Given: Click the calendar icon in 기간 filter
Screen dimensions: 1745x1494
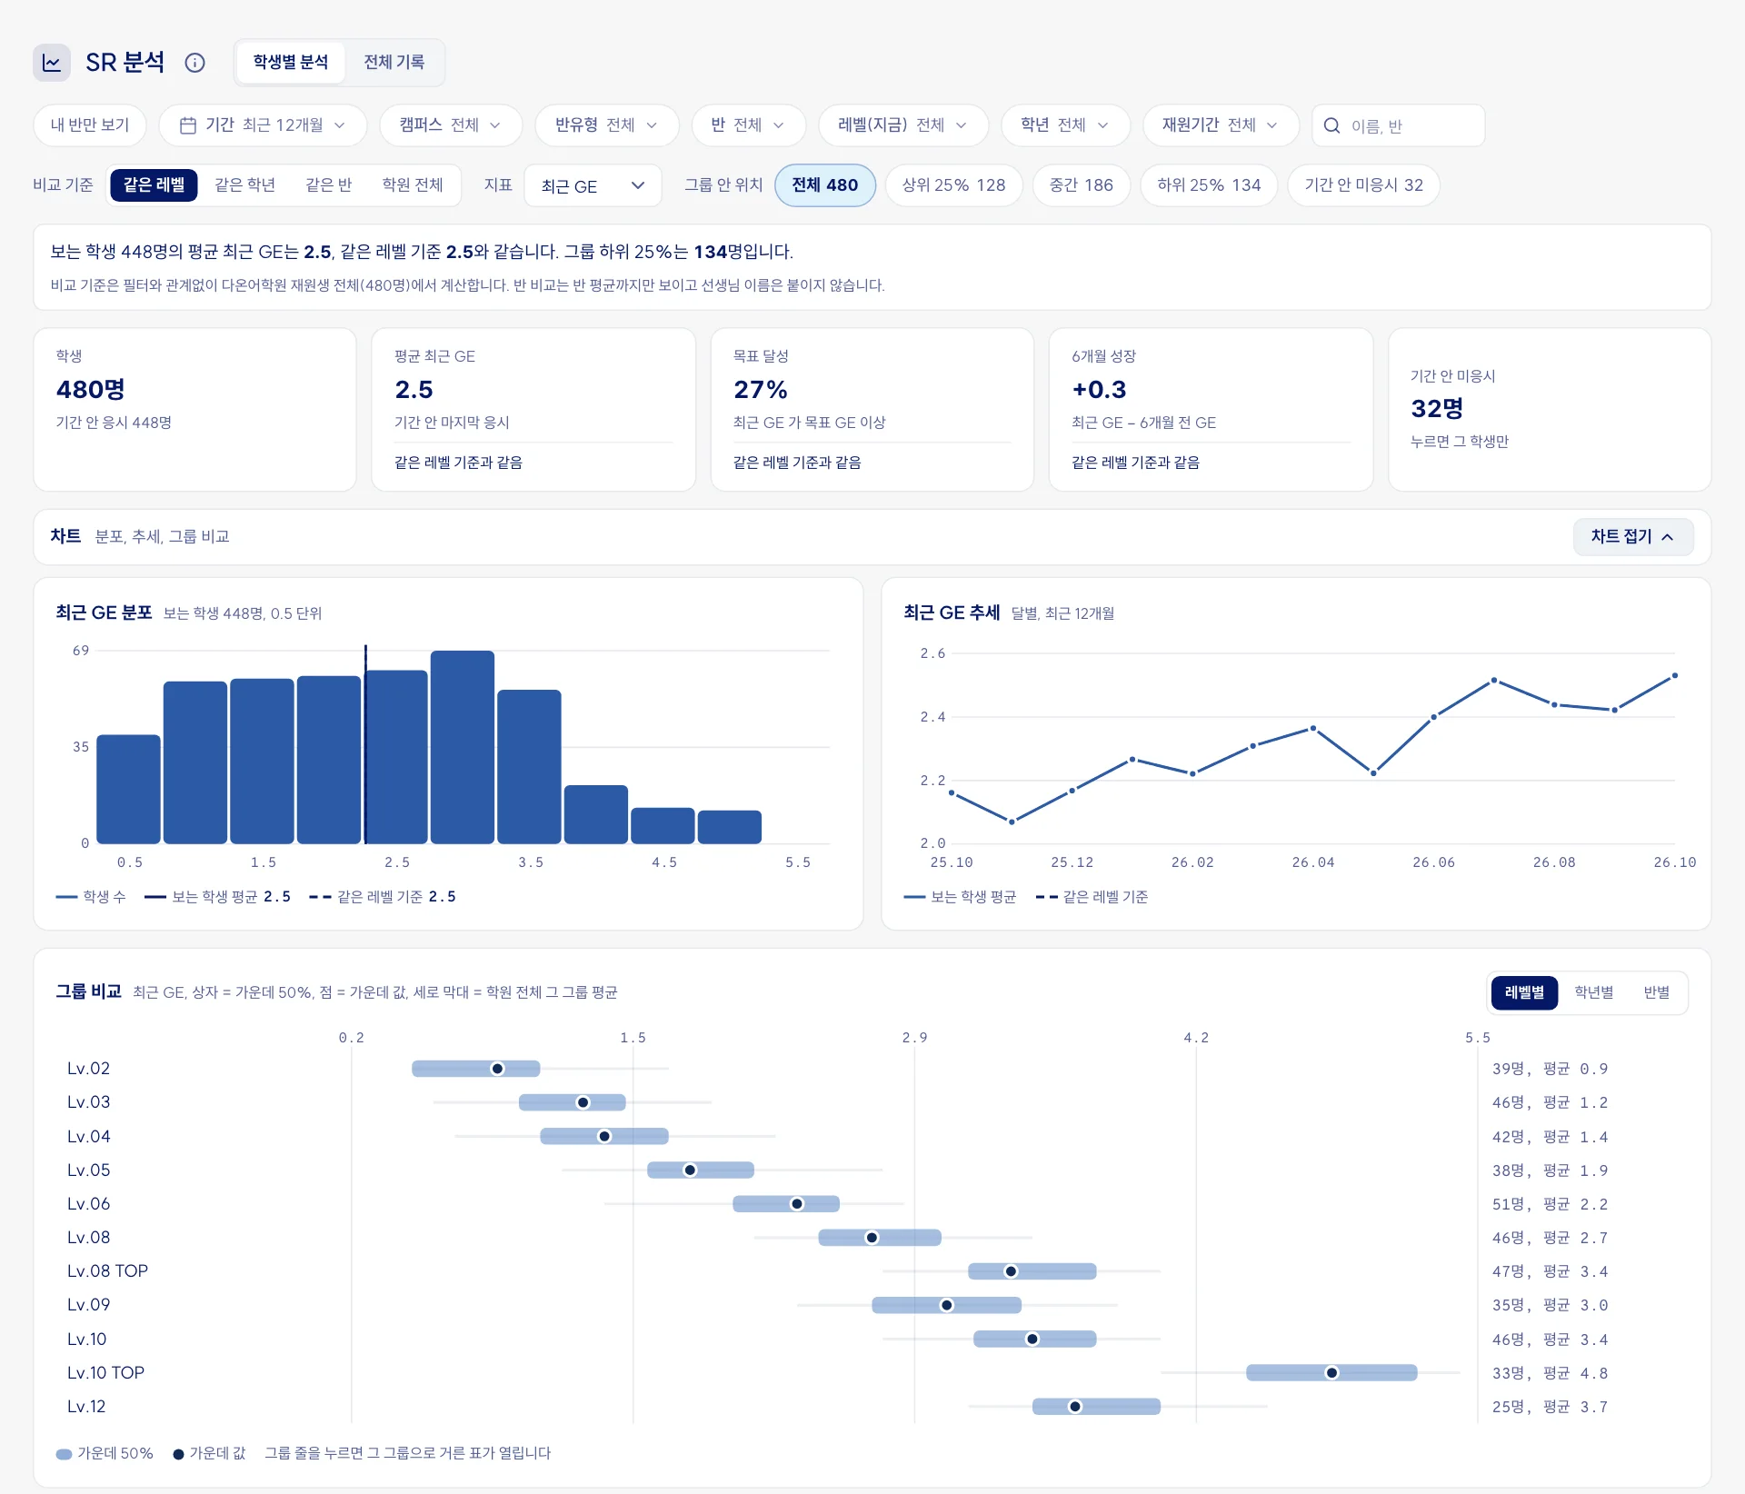Looking at the screenshot, I should [188, 125].
